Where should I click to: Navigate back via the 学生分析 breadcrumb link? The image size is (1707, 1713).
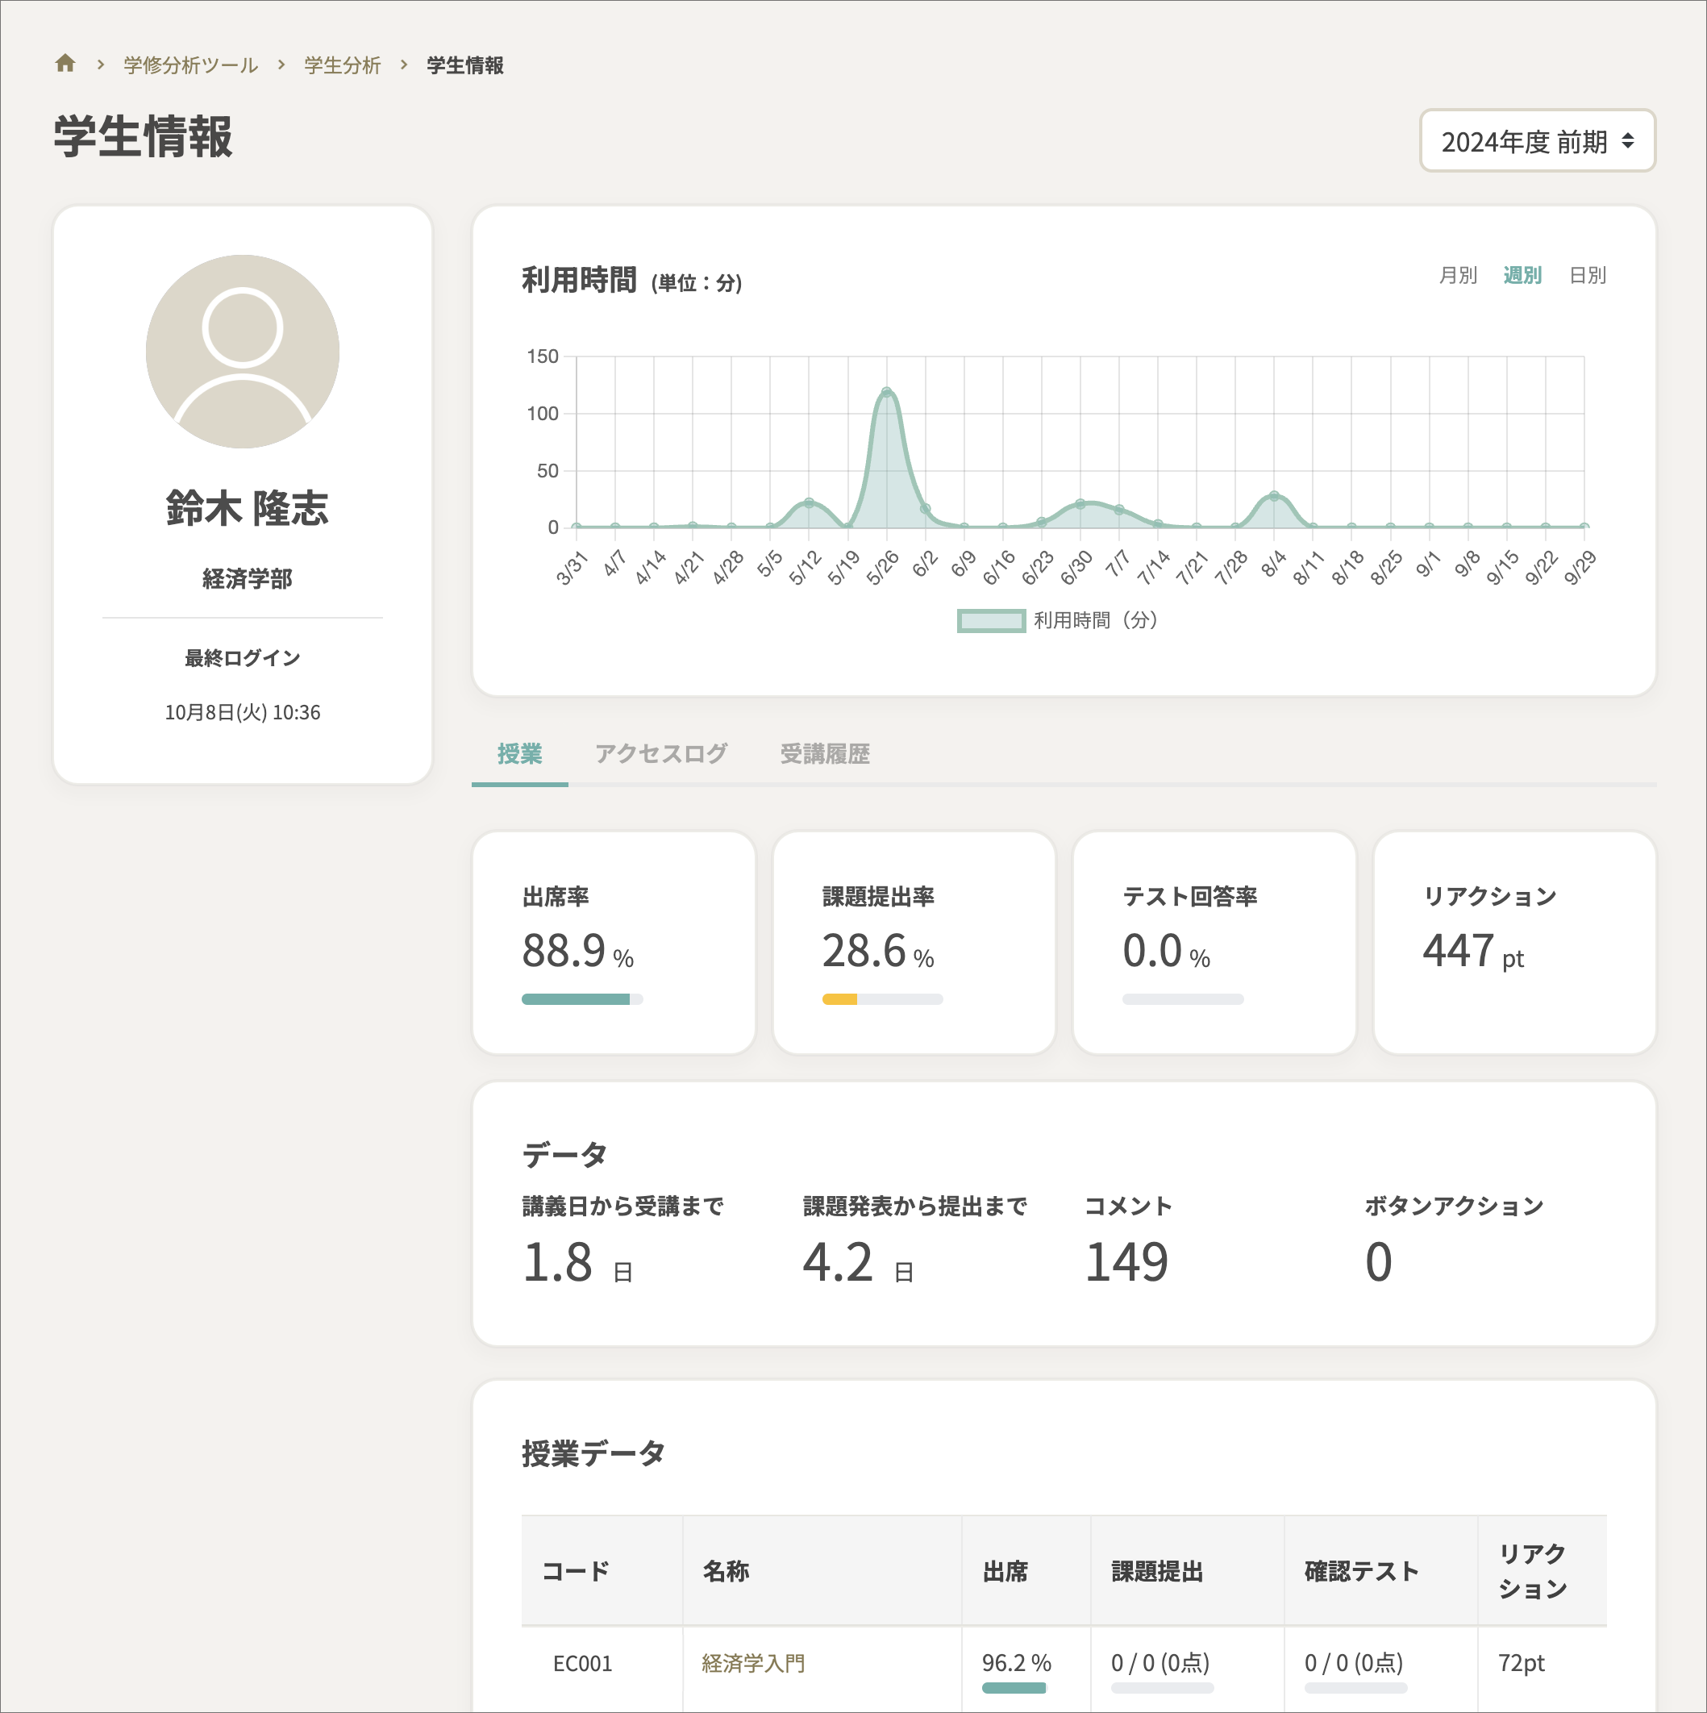[x=341, y=64]
